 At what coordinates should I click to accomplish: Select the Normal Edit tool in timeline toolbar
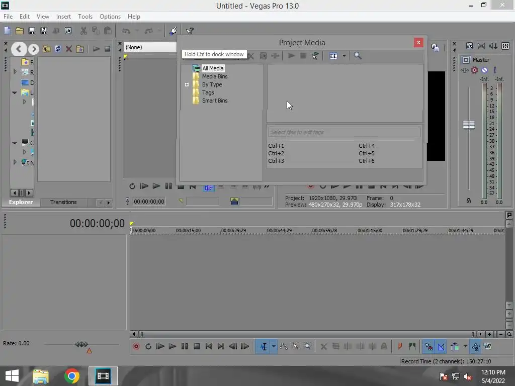(x=264, y=347)
